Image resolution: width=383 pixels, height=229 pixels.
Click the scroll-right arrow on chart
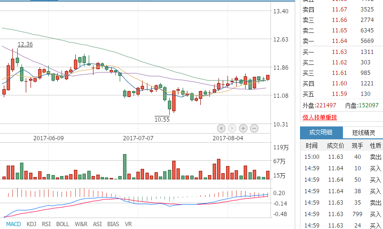(232, 128)
